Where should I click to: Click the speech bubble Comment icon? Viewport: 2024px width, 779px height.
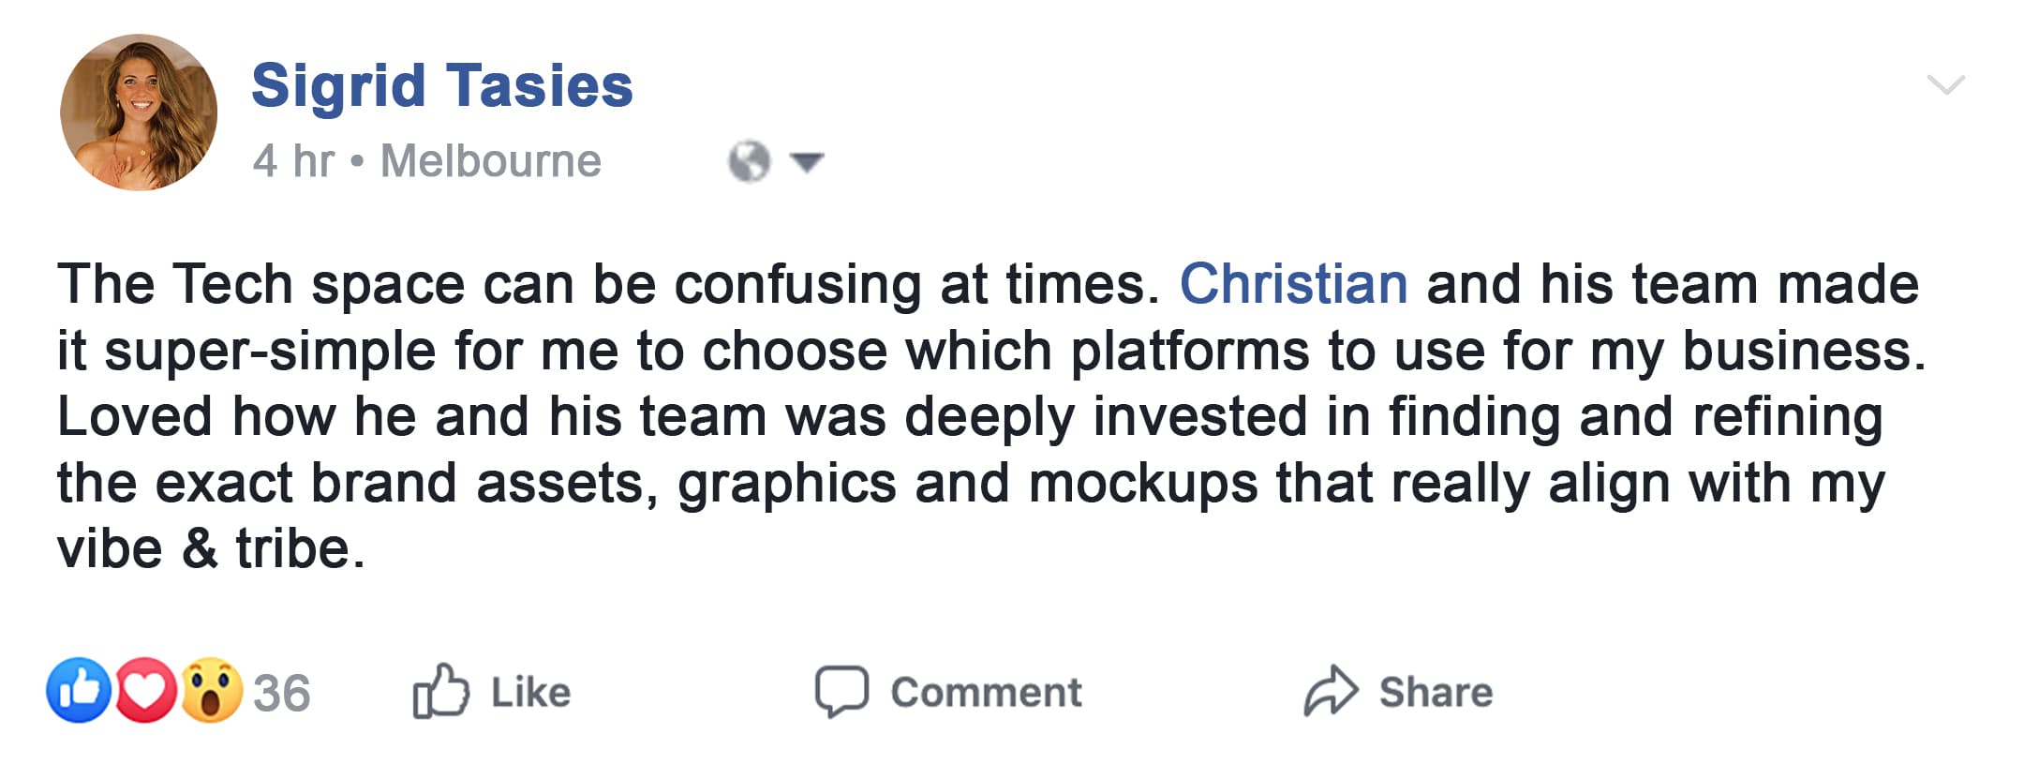(x=841, y=692)
